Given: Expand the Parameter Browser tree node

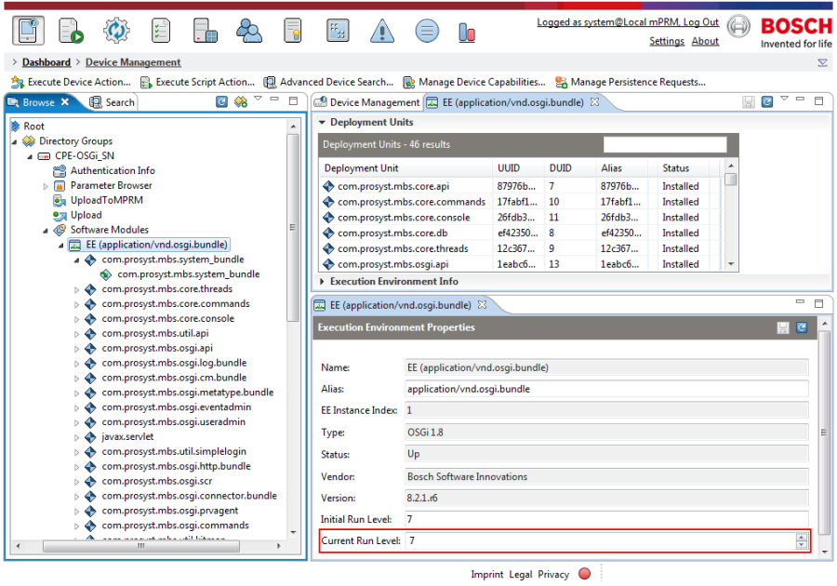Looking at the screenshot, I should tap(46, 186).
